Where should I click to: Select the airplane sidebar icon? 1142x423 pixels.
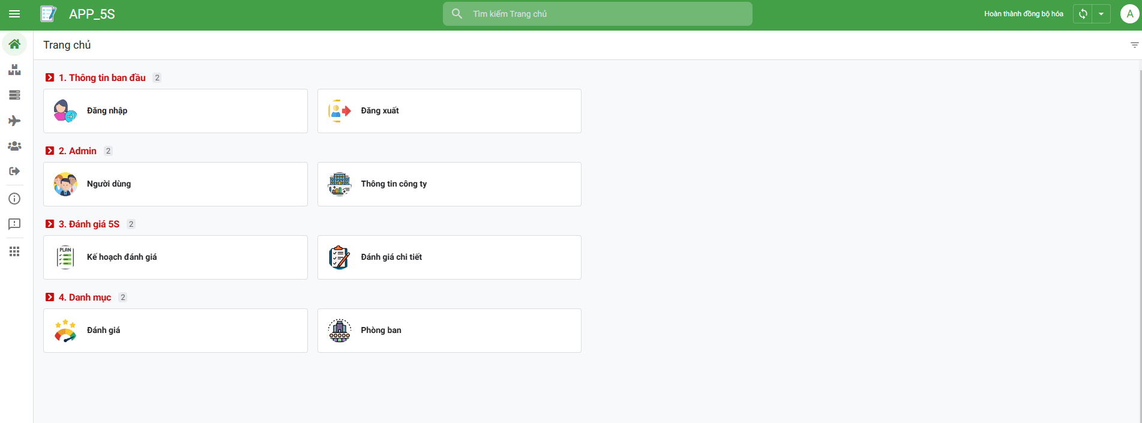(14, 121)
